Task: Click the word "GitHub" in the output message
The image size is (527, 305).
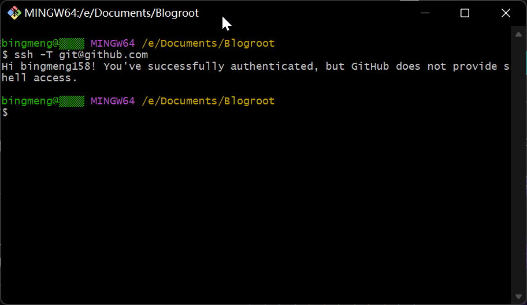Action: 370,66
